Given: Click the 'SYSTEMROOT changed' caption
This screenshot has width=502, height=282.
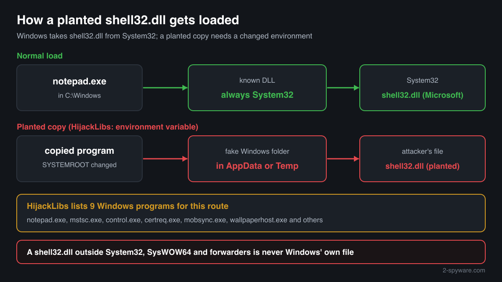Looking at the screenshot, I should tap(79, 165).
